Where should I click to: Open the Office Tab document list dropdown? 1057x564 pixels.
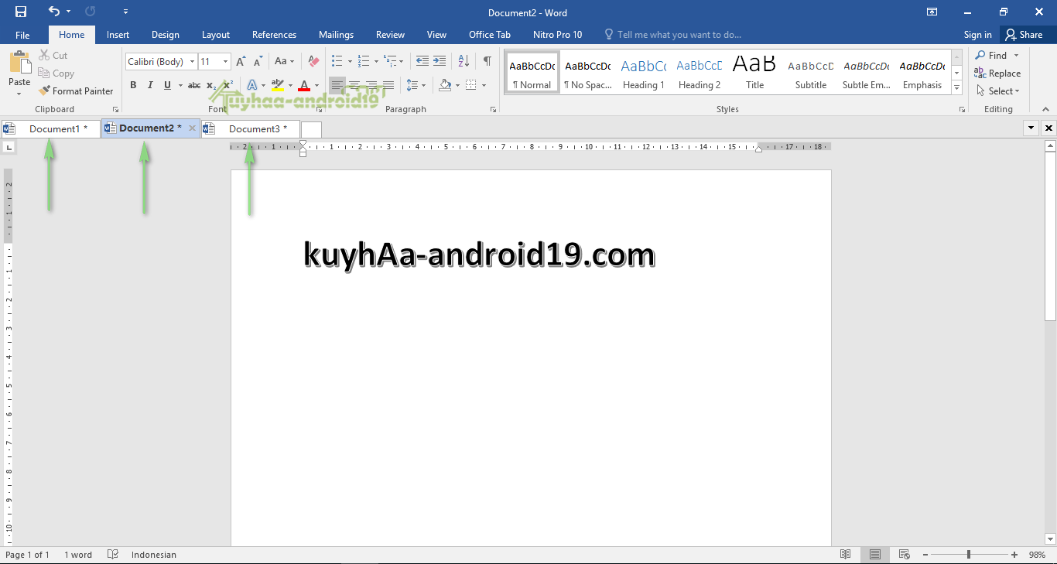click(x=1031, y=128)
